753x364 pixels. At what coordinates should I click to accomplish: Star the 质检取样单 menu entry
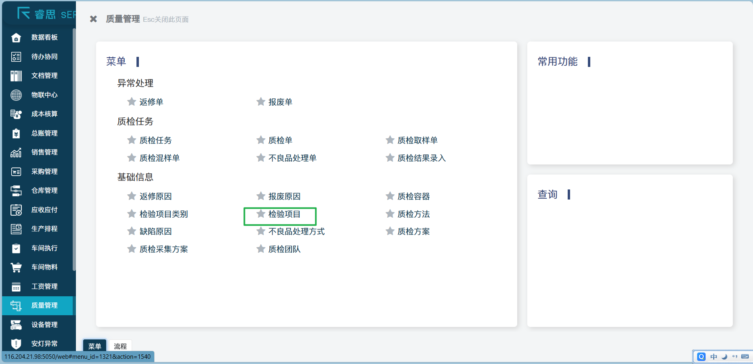[390, 140]
